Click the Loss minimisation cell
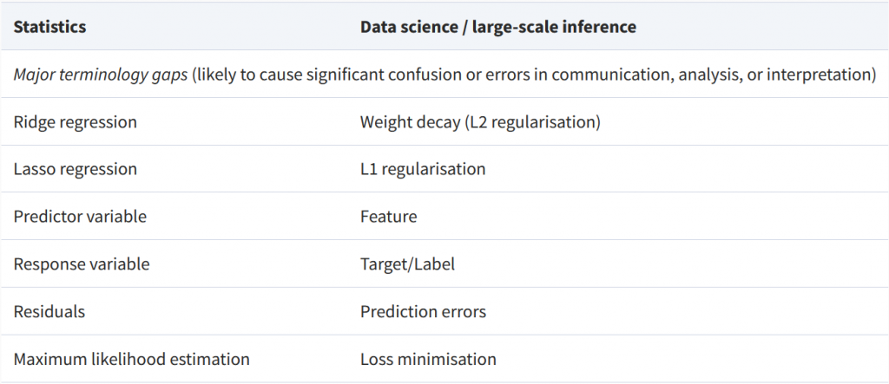This screenshot has height=384, width=889. (x=428, y=359)
